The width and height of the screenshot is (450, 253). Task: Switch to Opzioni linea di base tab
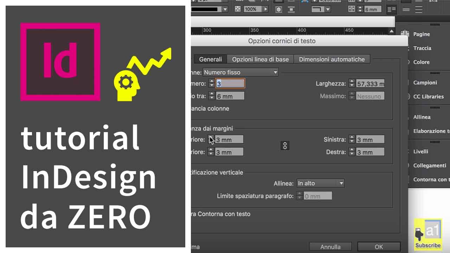[x=260, y=59]
